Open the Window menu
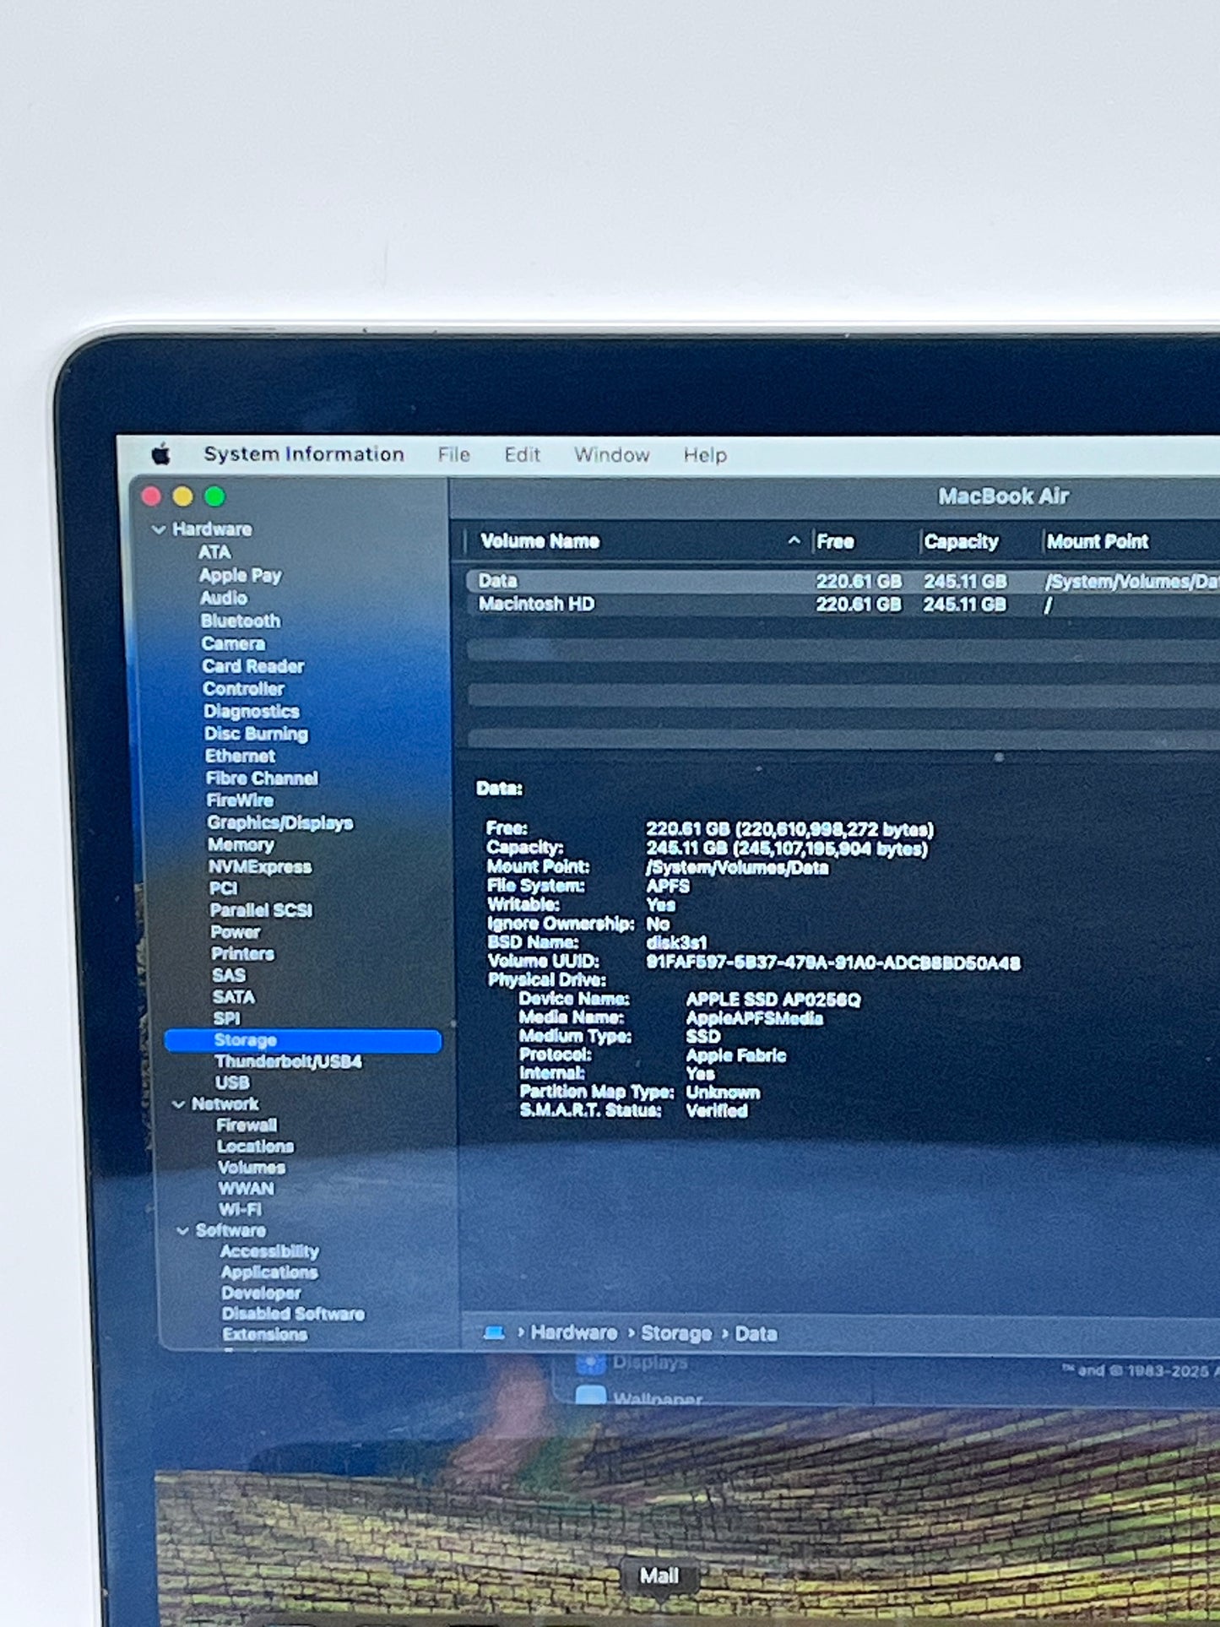This screenshot has height=1627, width=1220. click(611, 455)
